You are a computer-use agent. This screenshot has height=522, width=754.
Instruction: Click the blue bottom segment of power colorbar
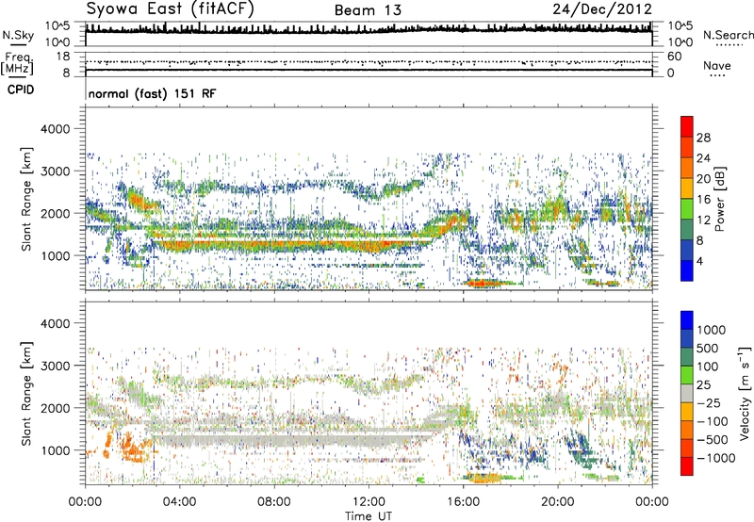click(x=687, y=270)
